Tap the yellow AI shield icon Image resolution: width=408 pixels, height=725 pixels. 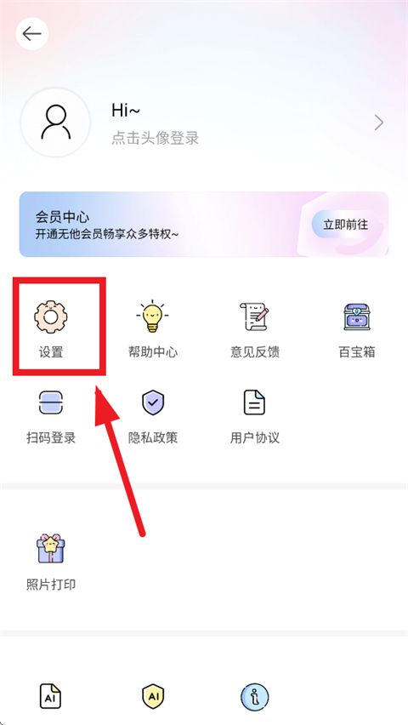(x=152, y=696)
